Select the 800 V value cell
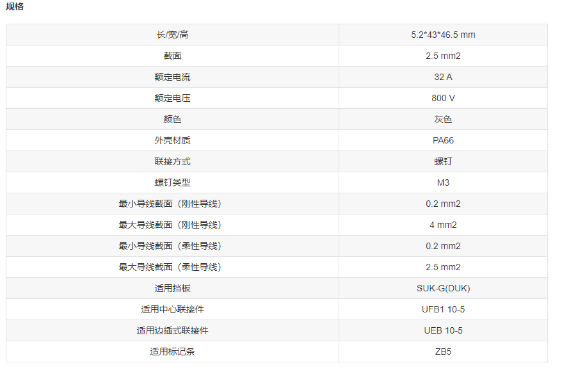 coord(443,98)
